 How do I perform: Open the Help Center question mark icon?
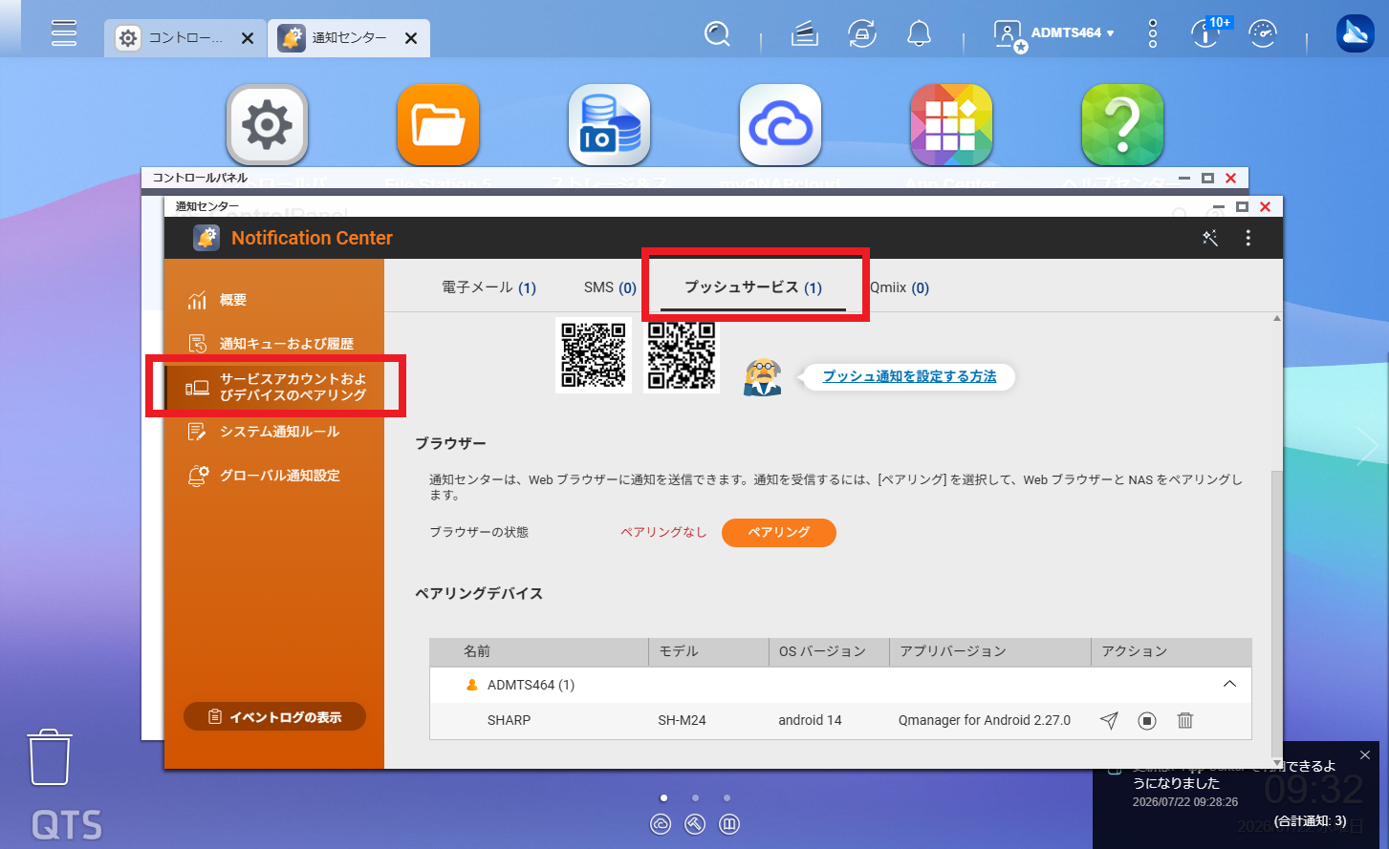[x=1122, y=125]
